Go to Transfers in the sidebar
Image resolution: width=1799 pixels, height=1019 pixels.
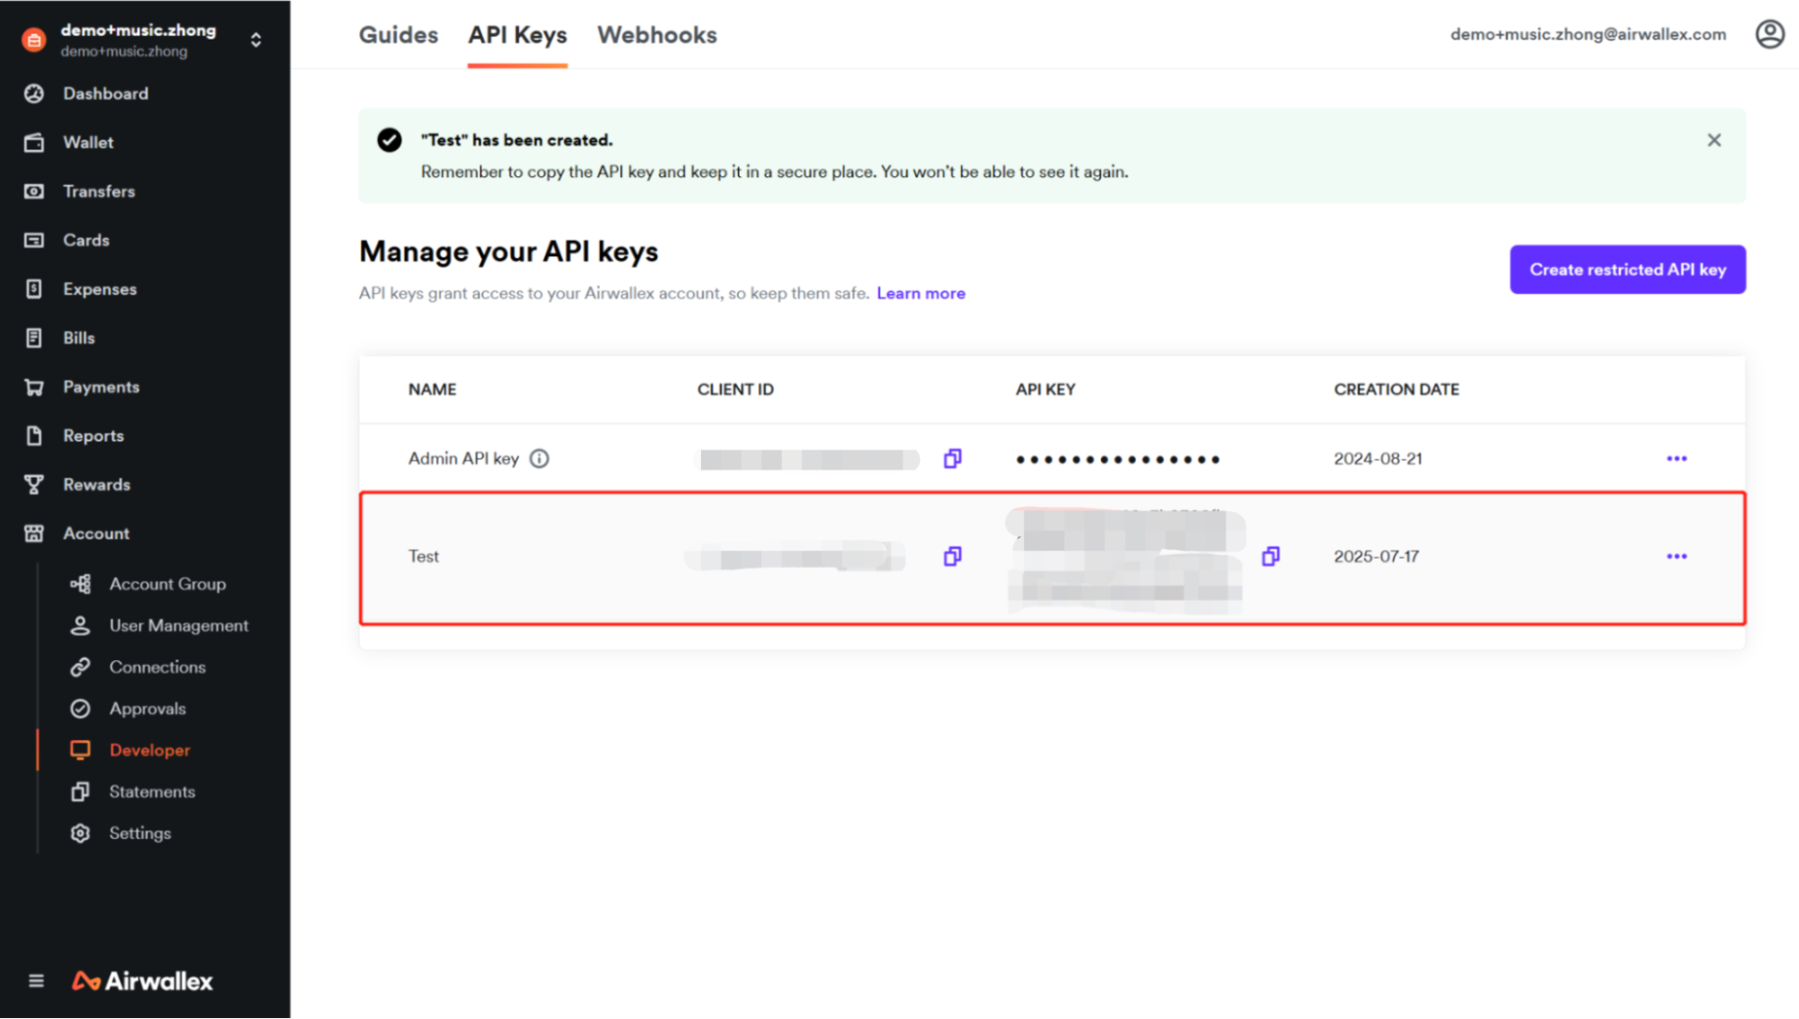pos(98,191)
